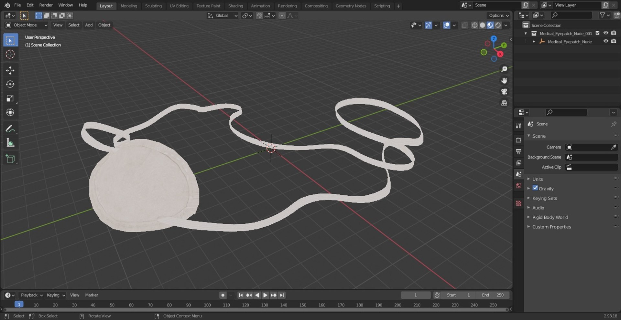Play the animation forward

pos(265,295)
